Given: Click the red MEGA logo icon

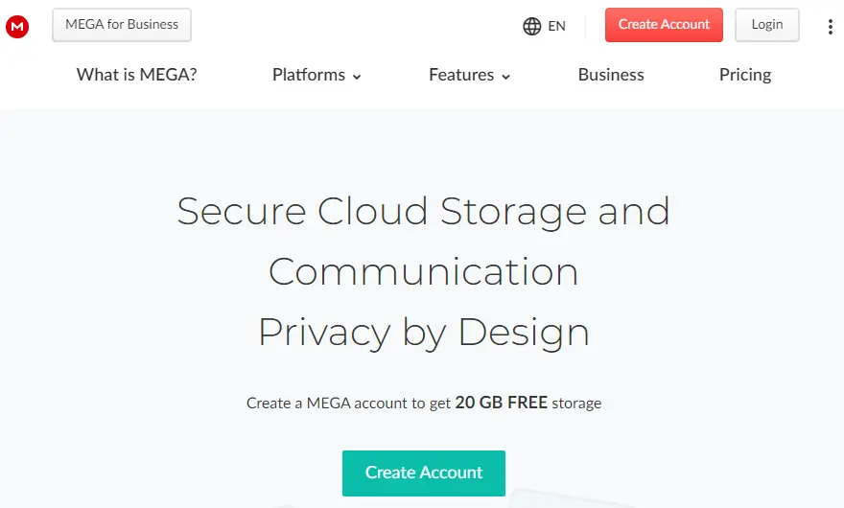Looking at the screenshot, I should point(17,26).
